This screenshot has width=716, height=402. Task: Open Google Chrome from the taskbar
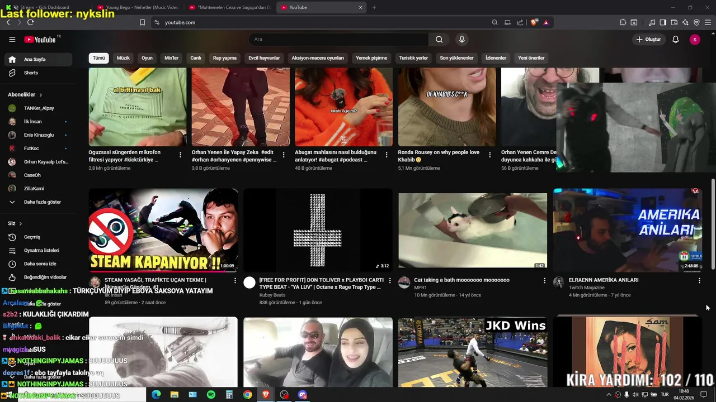(x=247, y=395)
